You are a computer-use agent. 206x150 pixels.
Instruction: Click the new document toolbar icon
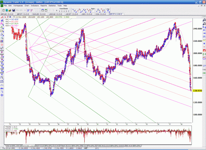(4, 10)
